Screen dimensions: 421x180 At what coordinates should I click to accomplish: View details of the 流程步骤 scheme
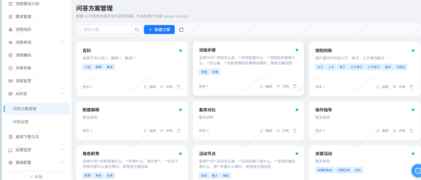tap(283, 86)
